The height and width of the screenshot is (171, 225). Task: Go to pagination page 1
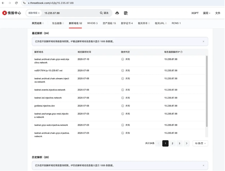click(x=165, y=144)
